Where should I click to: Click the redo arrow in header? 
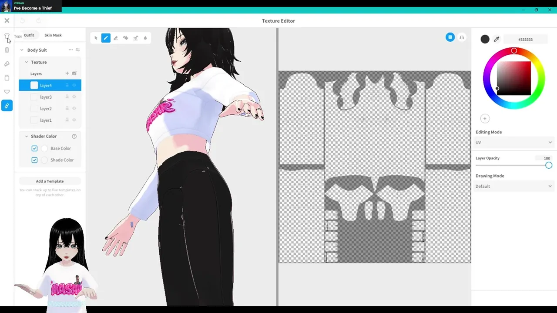[38, 20]
